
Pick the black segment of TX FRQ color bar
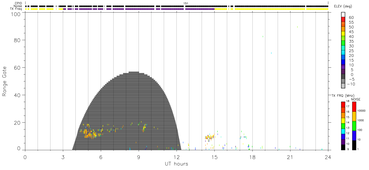coord(343,147)
